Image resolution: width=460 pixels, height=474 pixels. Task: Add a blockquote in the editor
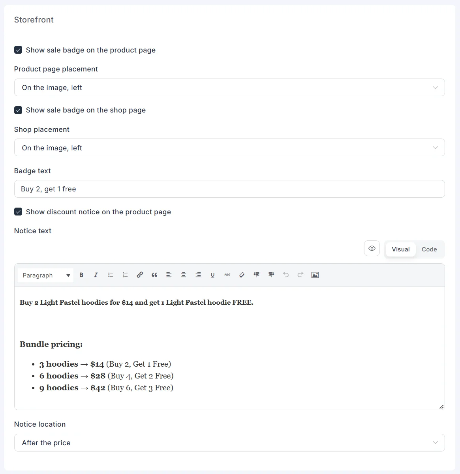click(154, 275)
